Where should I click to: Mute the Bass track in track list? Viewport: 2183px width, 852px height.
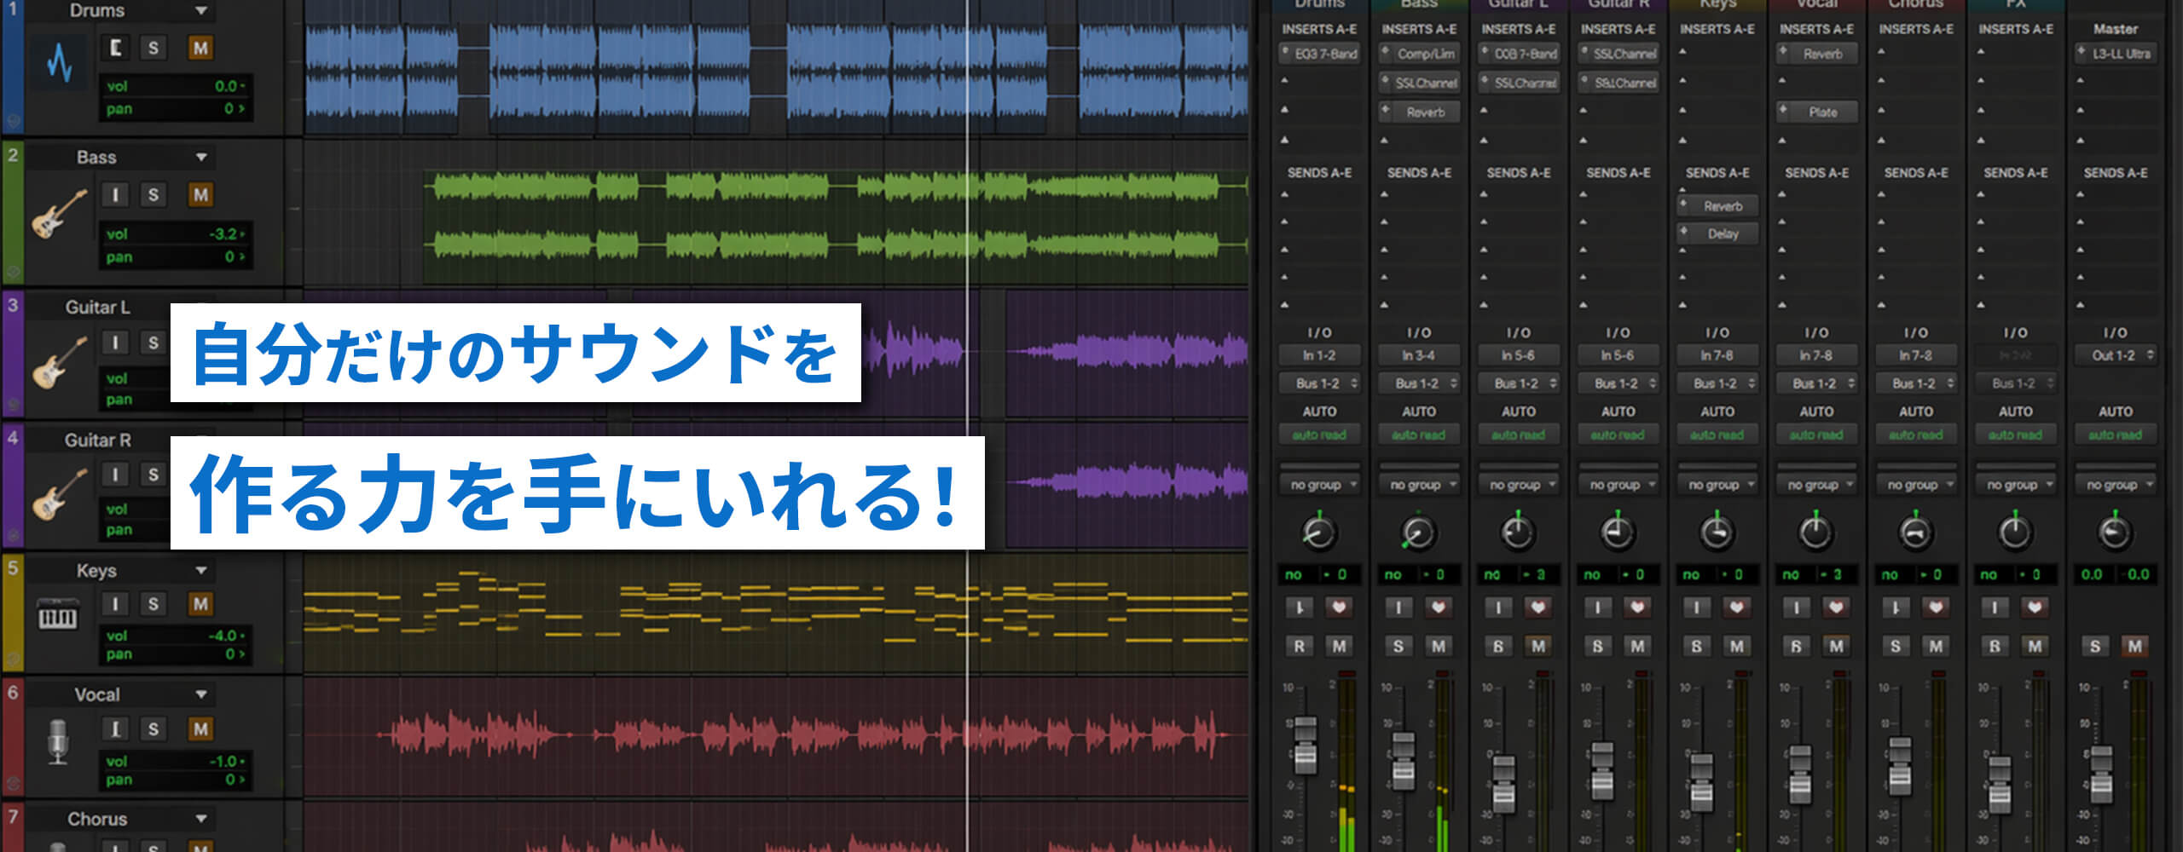[x=200, y=195]
